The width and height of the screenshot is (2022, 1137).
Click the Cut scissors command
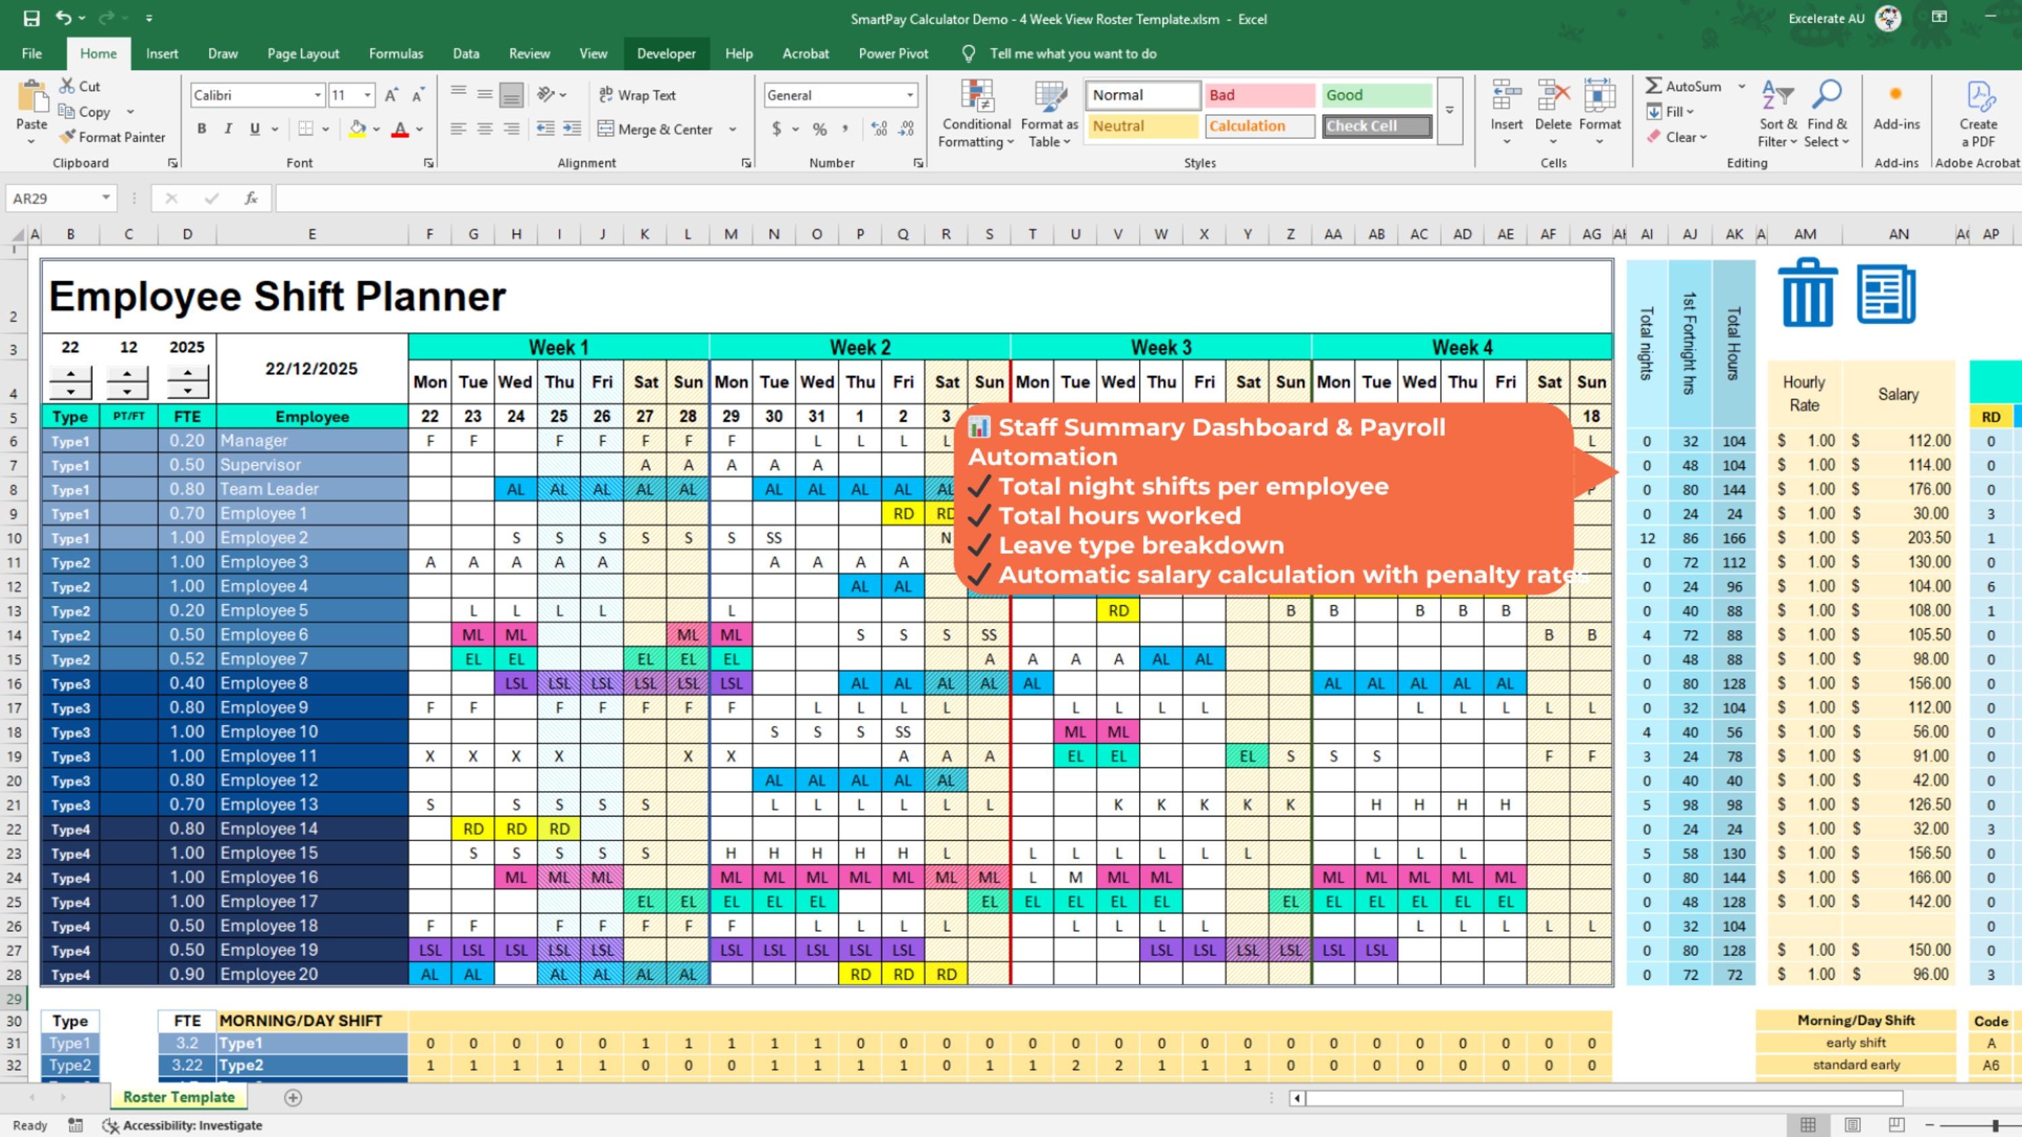coord(80,86)
